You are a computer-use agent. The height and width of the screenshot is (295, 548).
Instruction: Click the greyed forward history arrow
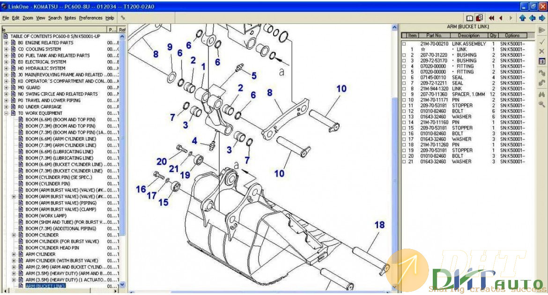pos(511,18)
